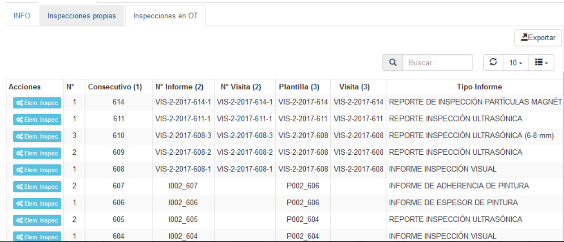Open Elem. Inspec for consecutivo 606
Image resolution: width=564 pixels, height=242 pixels.
point(37,204)
